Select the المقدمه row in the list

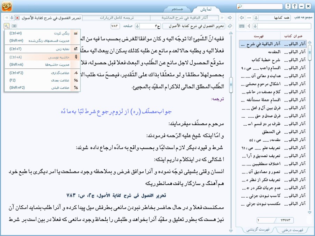click(273, 52)
